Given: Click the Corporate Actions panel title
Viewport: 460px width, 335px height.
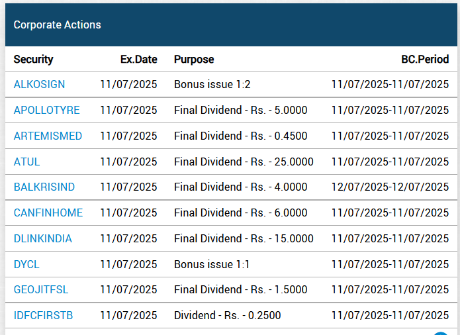Looking at the screenshot, I should pos(57,25).
